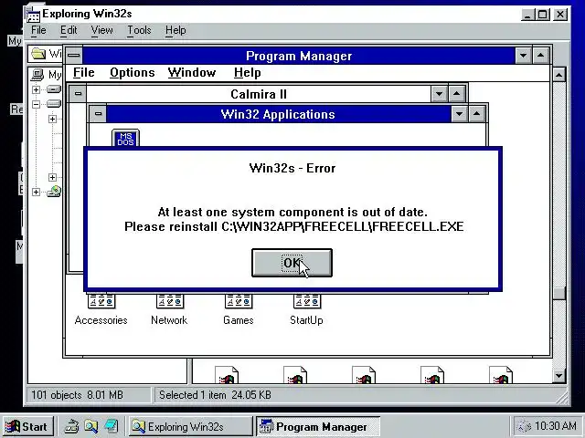Select the floppy drive icon in the tree

pos(54,89)
